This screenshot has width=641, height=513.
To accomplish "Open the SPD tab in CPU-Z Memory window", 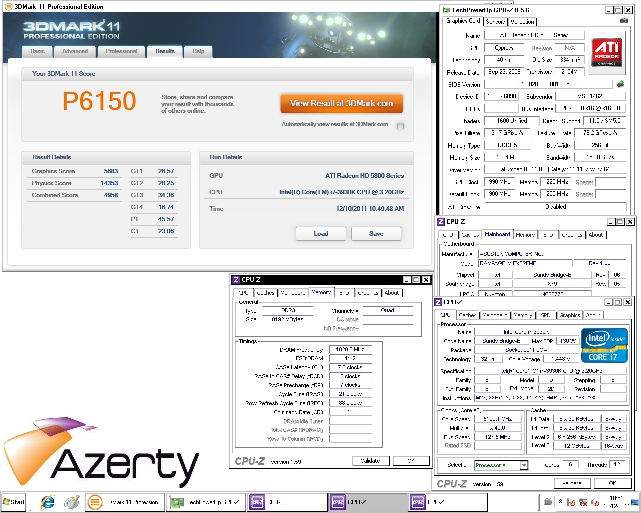I will point(344,293).
